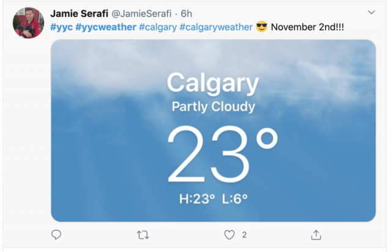Open the Calgary weather image
The height and width of the screenshot is (252, 391).
(213, 131)
